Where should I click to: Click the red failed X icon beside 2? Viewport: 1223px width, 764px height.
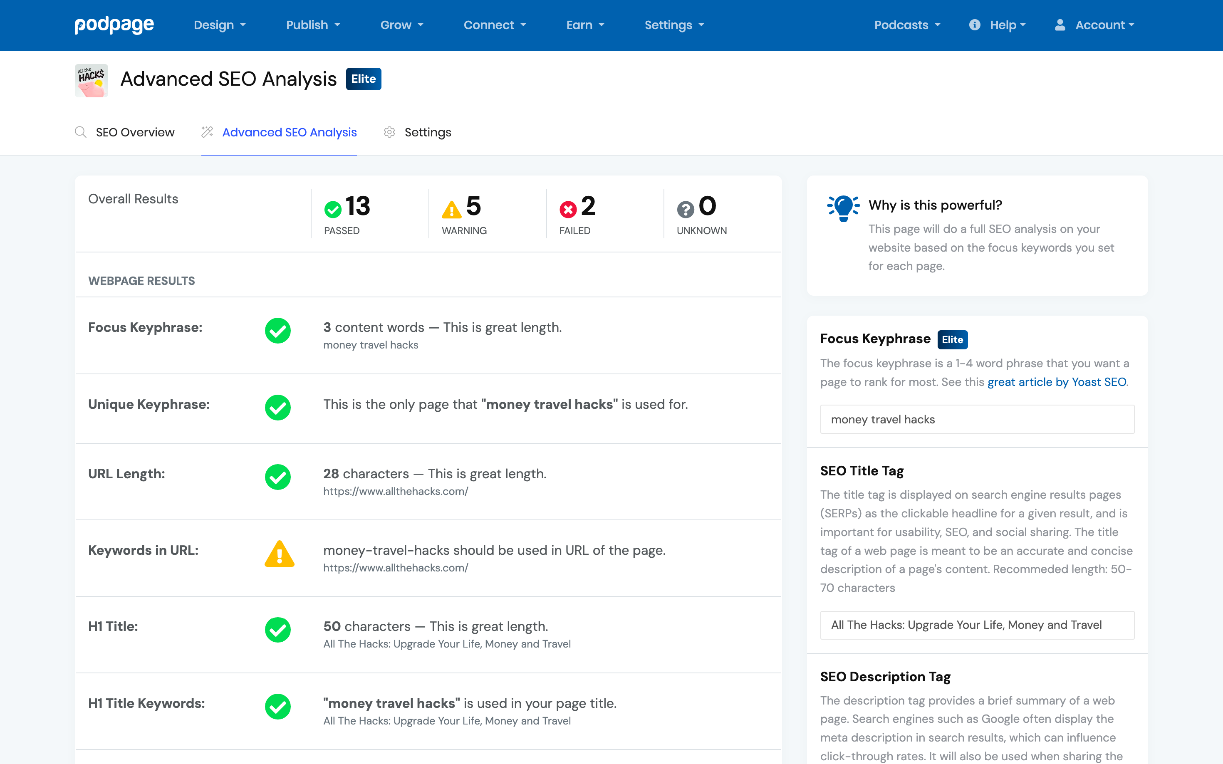click(x=568, y=209)
